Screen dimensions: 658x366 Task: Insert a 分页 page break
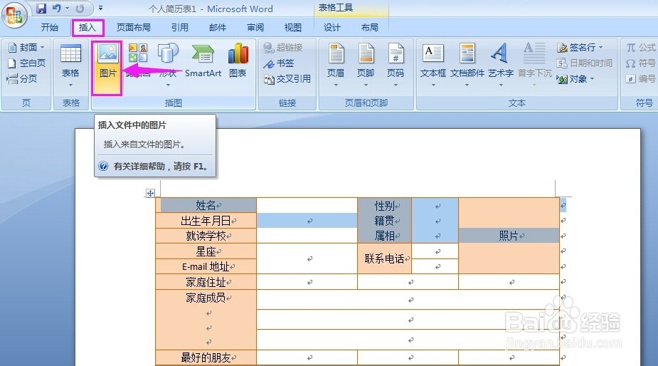(x=23, y=78)
